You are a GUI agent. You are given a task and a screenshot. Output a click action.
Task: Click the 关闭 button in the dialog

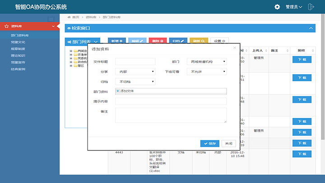pyautogui.click(x=229, y=143)
